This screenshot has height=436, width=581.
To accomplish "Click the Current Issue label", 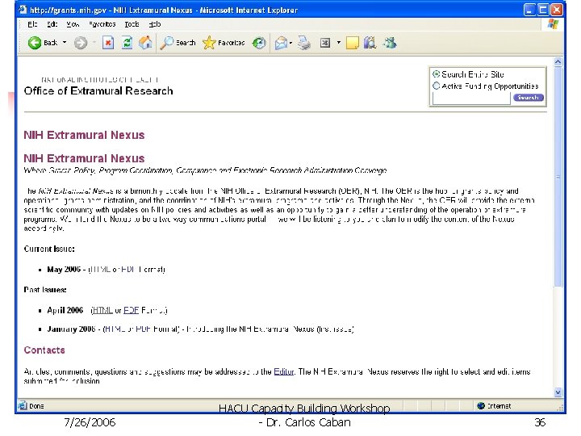I will point(49,249).
